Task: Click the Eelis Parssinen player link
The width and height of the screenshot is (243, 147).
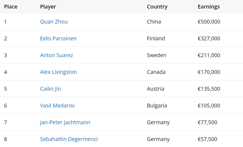Action: [x=58, y=39]
